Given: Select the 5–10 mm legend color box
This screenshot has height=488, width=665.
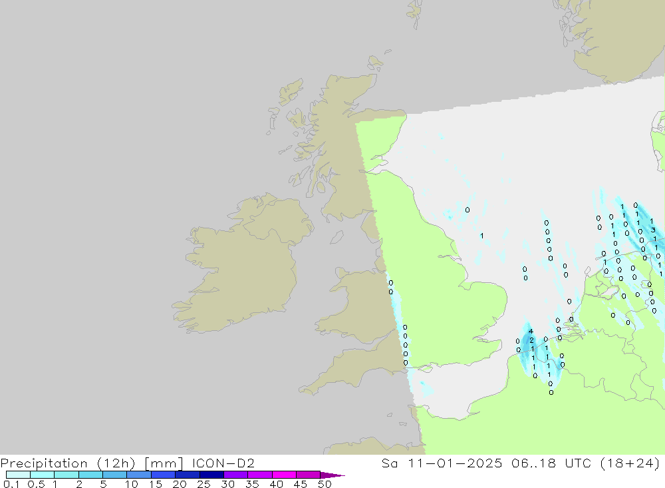Looking at the screenshot, I should click(x=115, y=475).
